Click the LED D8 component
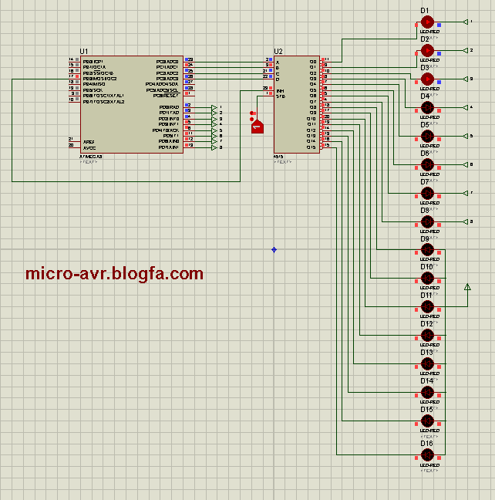Viewport: 495px width, 500px height. (x=428, y=222)
